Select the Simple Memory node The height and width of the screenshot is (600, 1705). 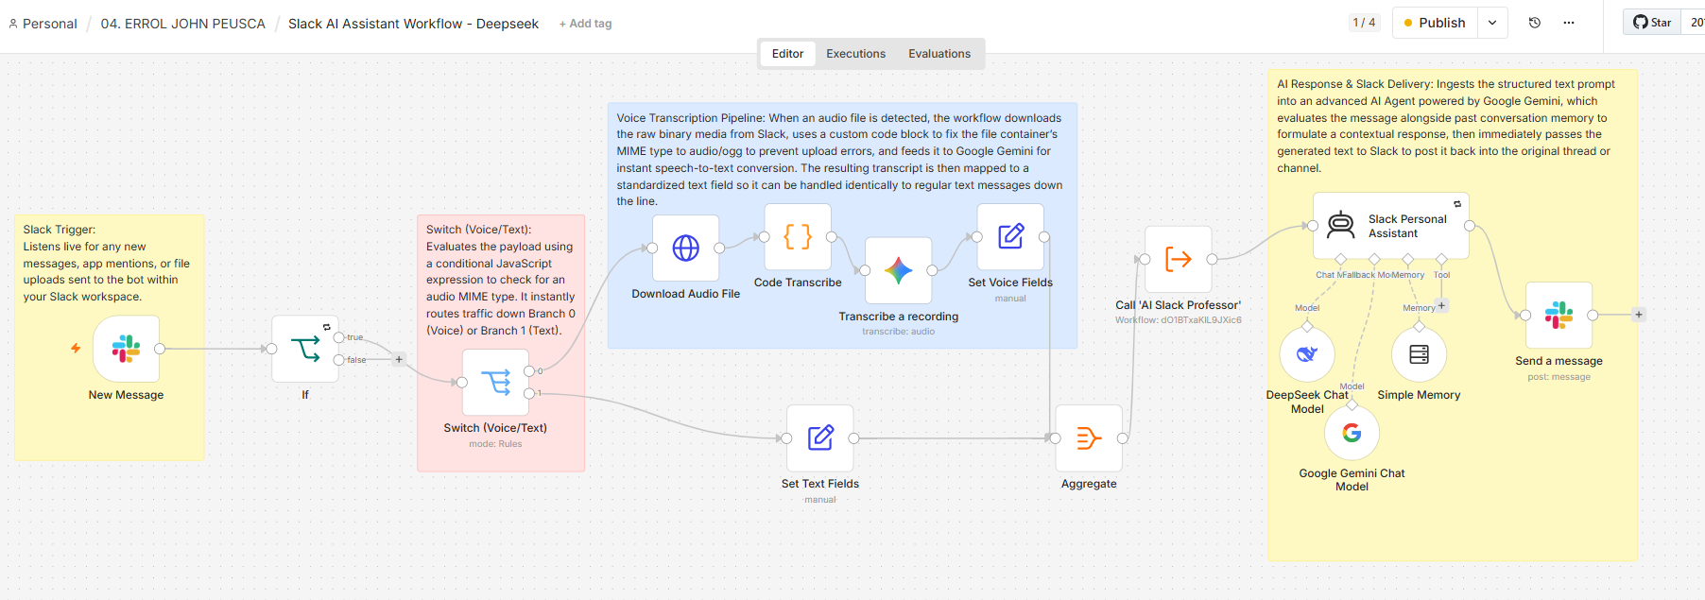[x=1419, y=354]
